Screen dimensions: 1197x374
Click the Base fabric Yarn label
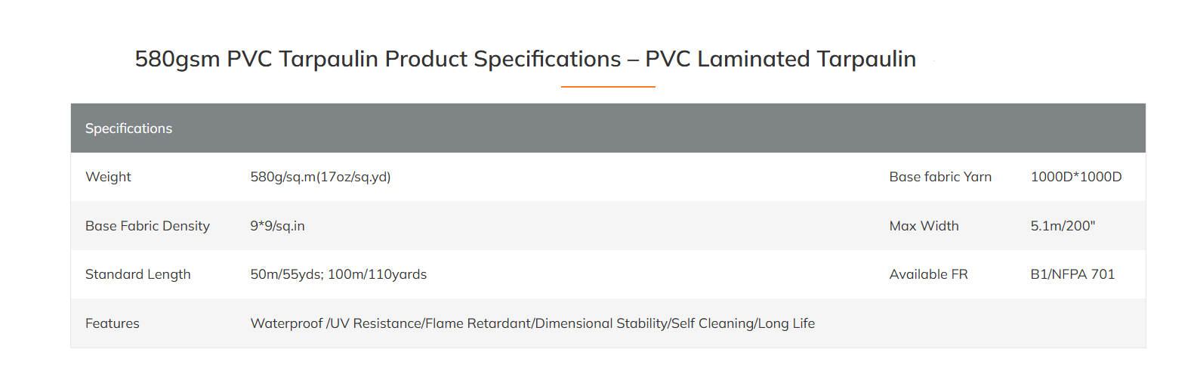[940, 177]
